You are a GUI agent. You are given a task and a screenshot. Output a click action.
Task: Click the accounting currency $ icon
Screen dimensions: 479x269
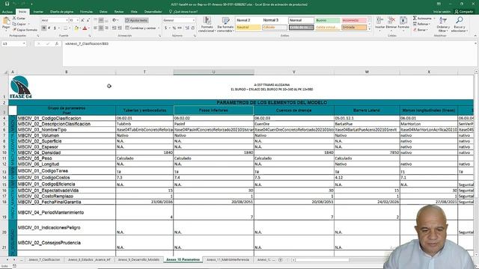(166, 28)
